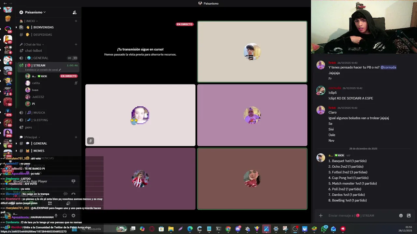Open the Paisanismo server dropdown menu

tap(35, 12)
